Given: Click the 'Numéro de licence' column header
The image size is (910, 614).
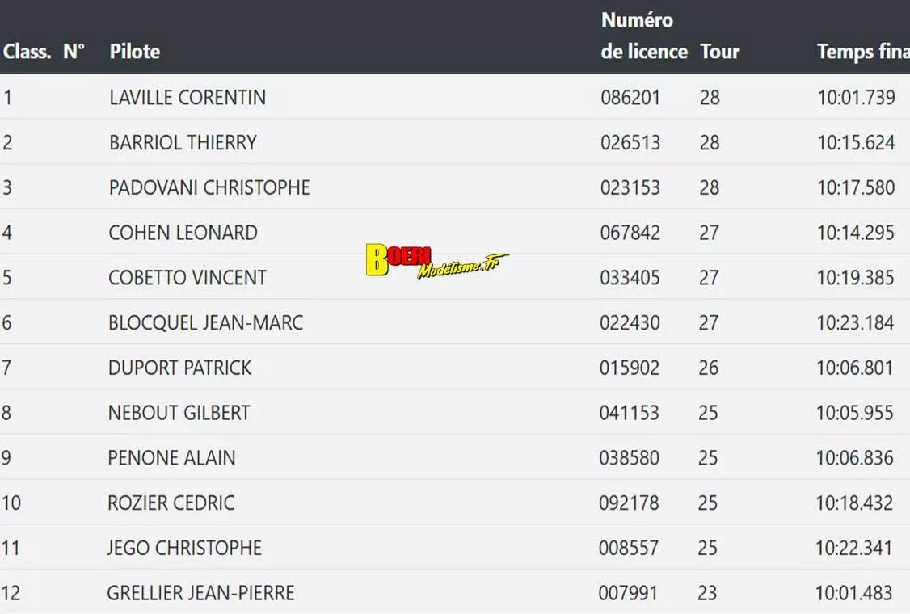Looking at the screenshot, I should tap(643, 36).
